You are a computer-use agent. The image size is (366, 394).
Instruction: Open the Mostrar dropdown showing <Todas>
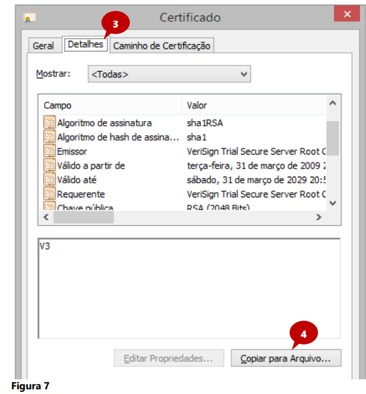169,74
